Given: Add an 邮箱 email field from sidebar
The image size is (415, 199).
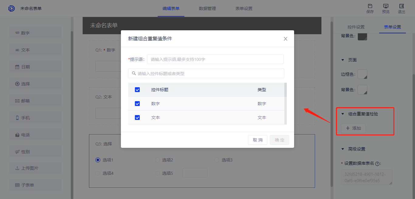Looking at the screenshot, I should coord(35,100).
